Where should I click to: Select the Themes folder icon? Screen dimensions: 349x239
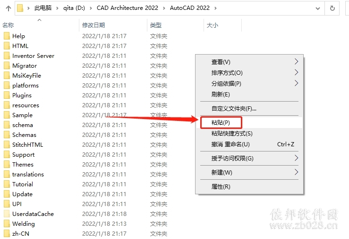(x=7, y=164)
